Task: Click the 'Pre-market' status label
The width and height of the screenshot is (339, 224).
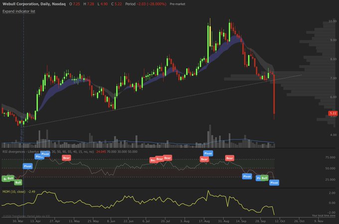Action: (x=177, y=4)
